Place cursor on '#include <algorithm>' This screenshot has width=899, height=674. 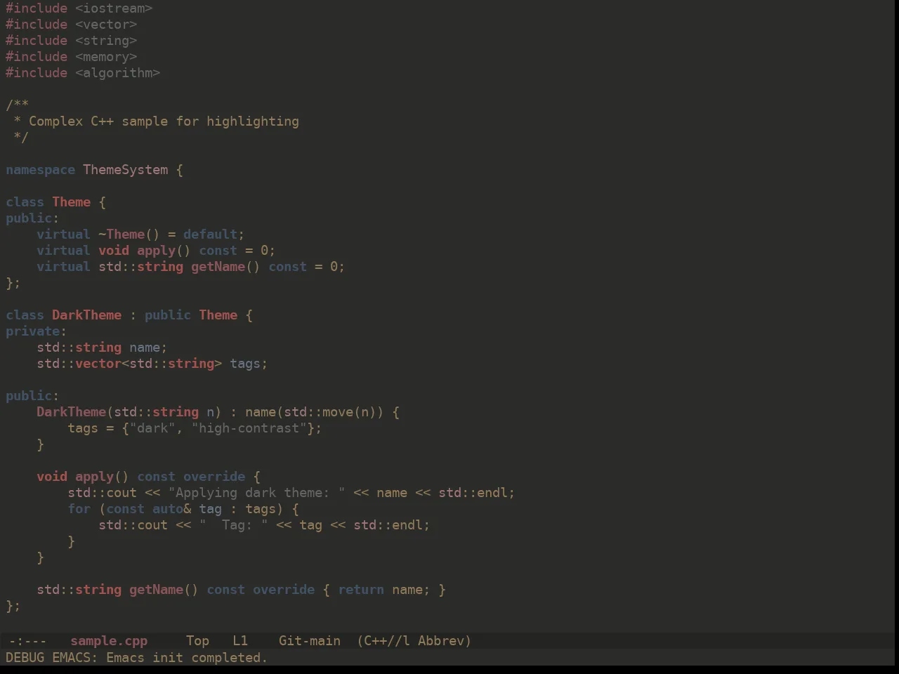(83, 73)
